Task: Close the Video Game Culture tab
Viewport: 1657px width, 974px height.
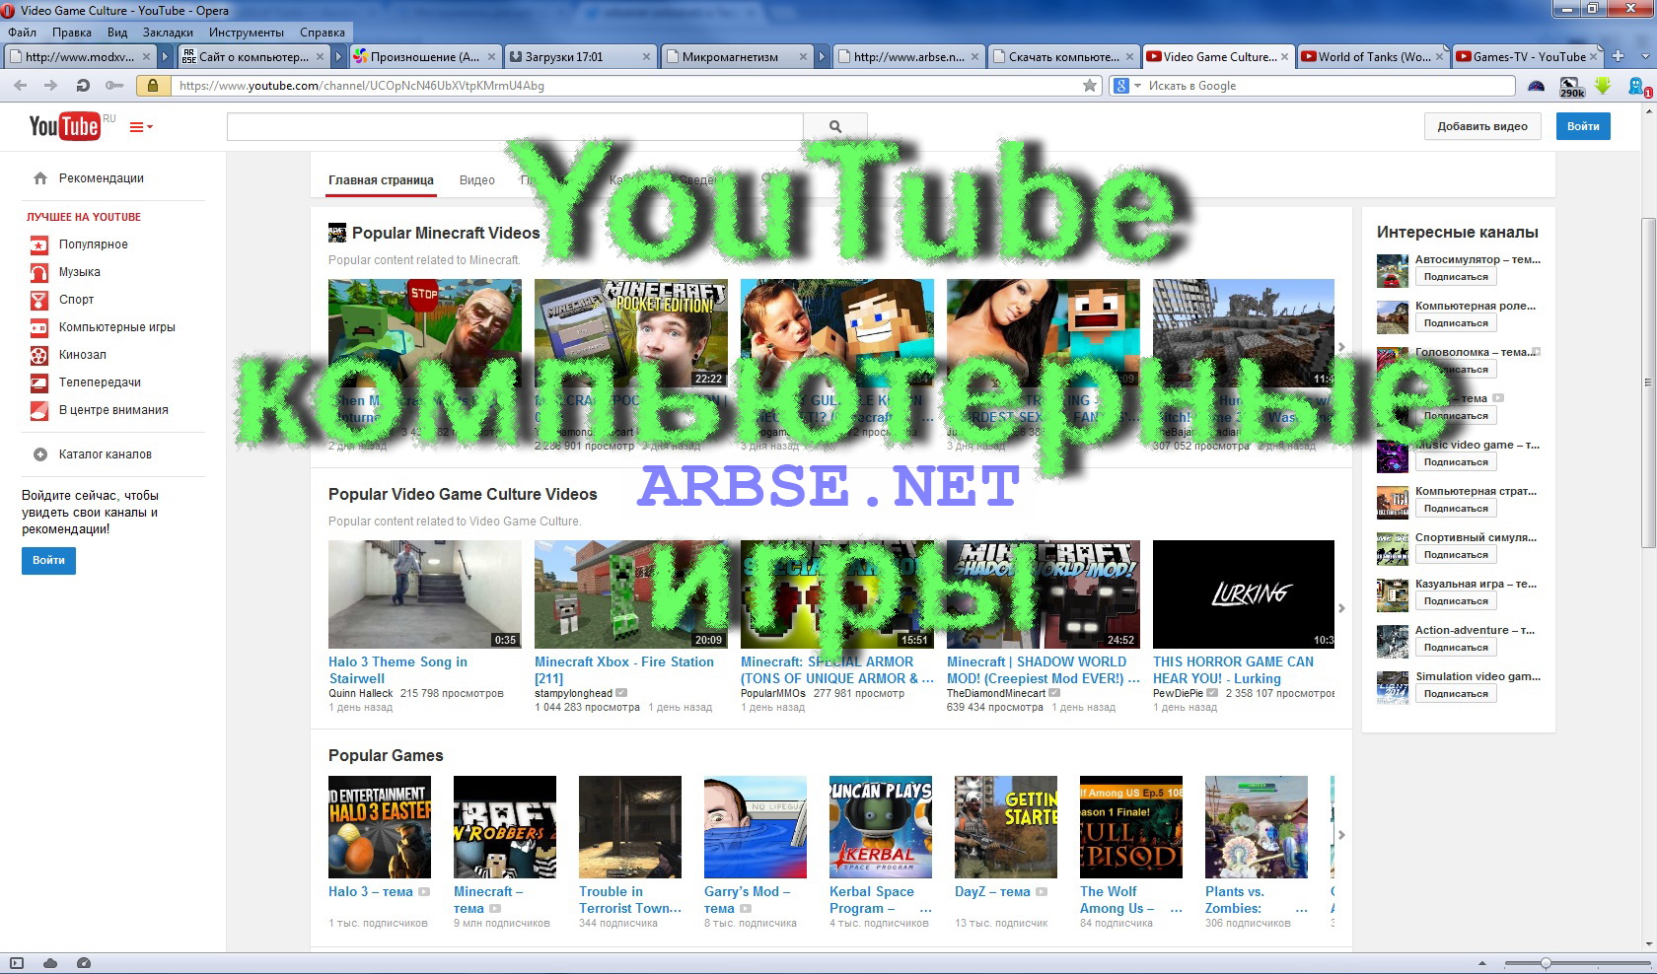Action: point(1284,57)
